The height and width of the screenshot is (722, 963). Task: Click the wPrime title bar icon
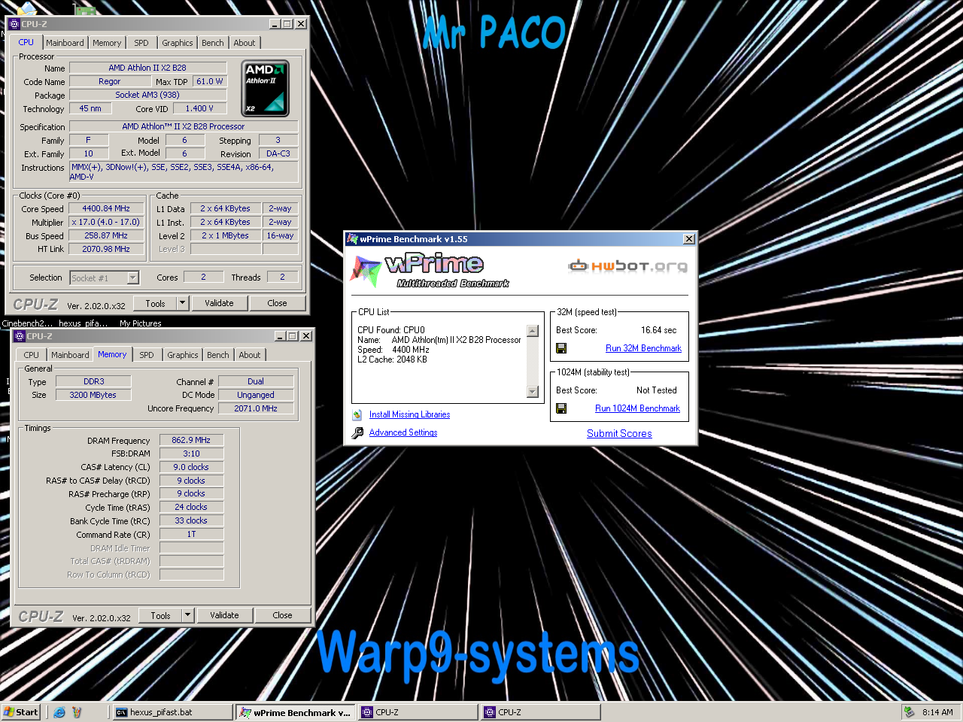tap(352, 239)
